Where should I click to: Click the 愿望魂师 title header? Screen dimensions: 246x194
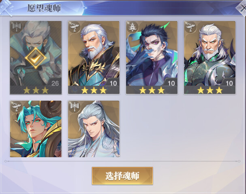click(44, 8)
